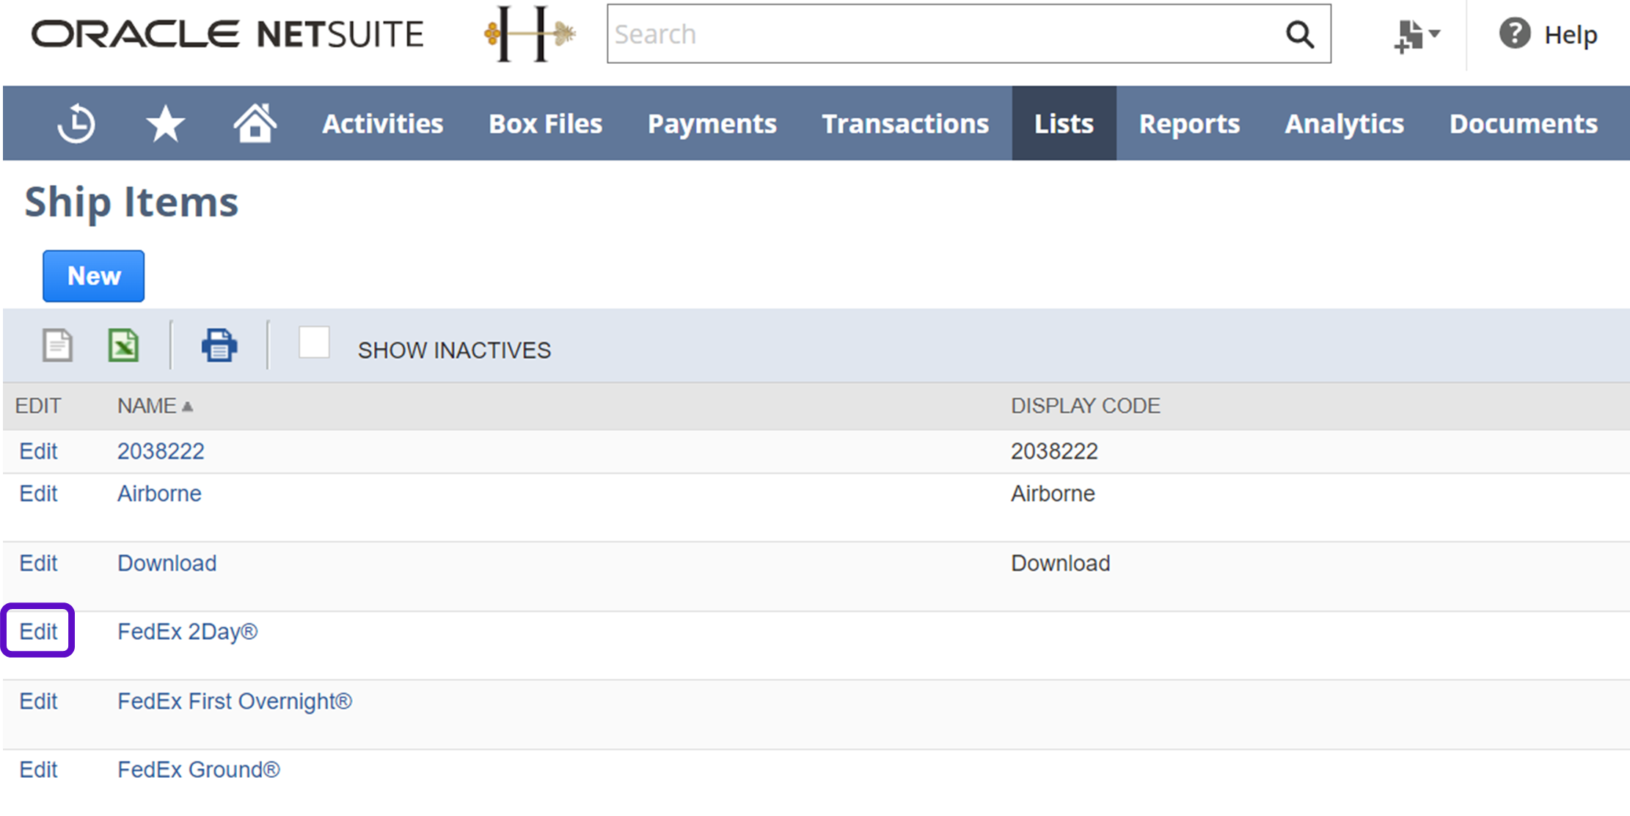
Task: Open the FedEx Ground ship item
Action: (x=198, y=769)
